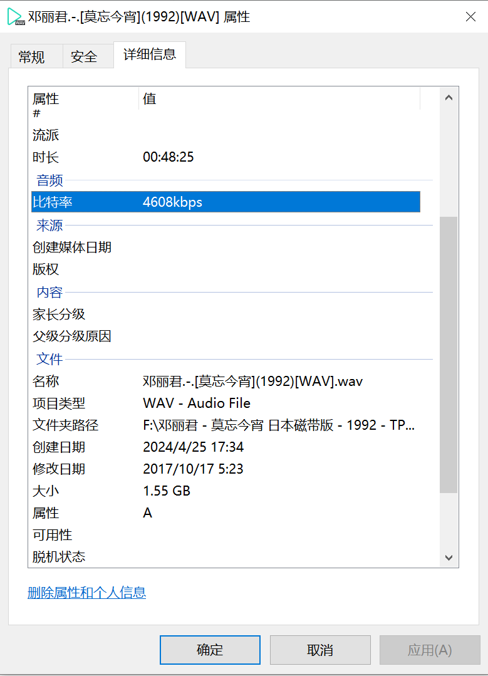Click the 内容 group header
Screen dimensions: 488x676
point(49,293)
